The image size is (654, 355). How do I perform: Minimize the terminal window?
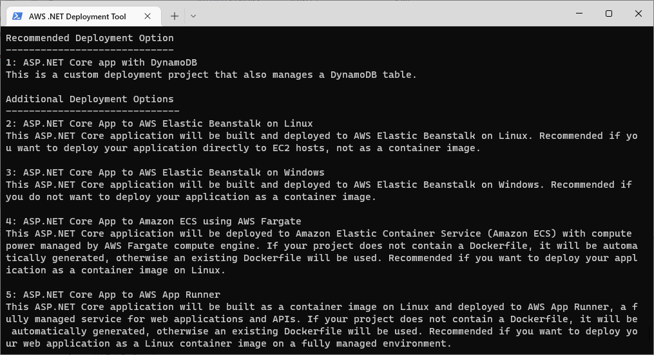click(579, 14)
